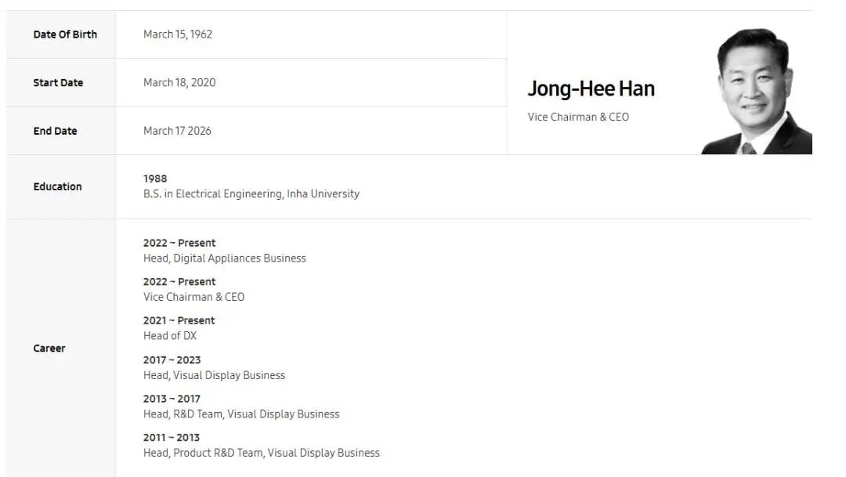Image resolution: width=846 pixels, height=477 pixels.
Task: Click the March 18, 2020 start date value
Action: 179,83
